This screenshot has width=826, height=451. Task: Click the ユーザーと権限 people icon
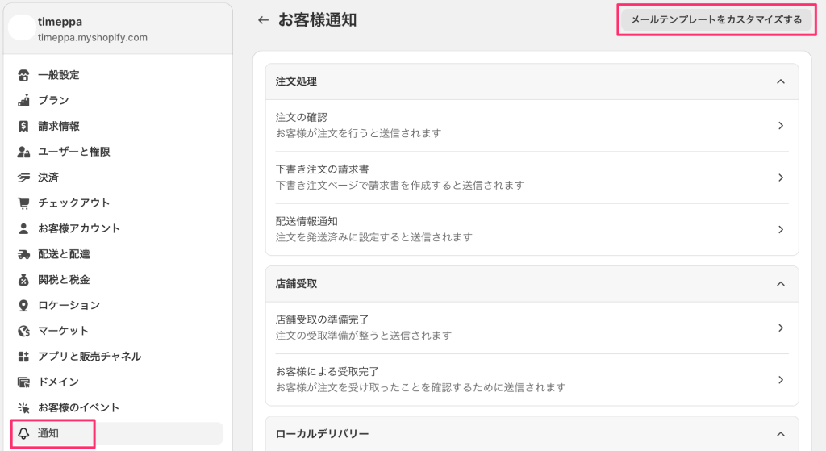[x=23, y=152]
